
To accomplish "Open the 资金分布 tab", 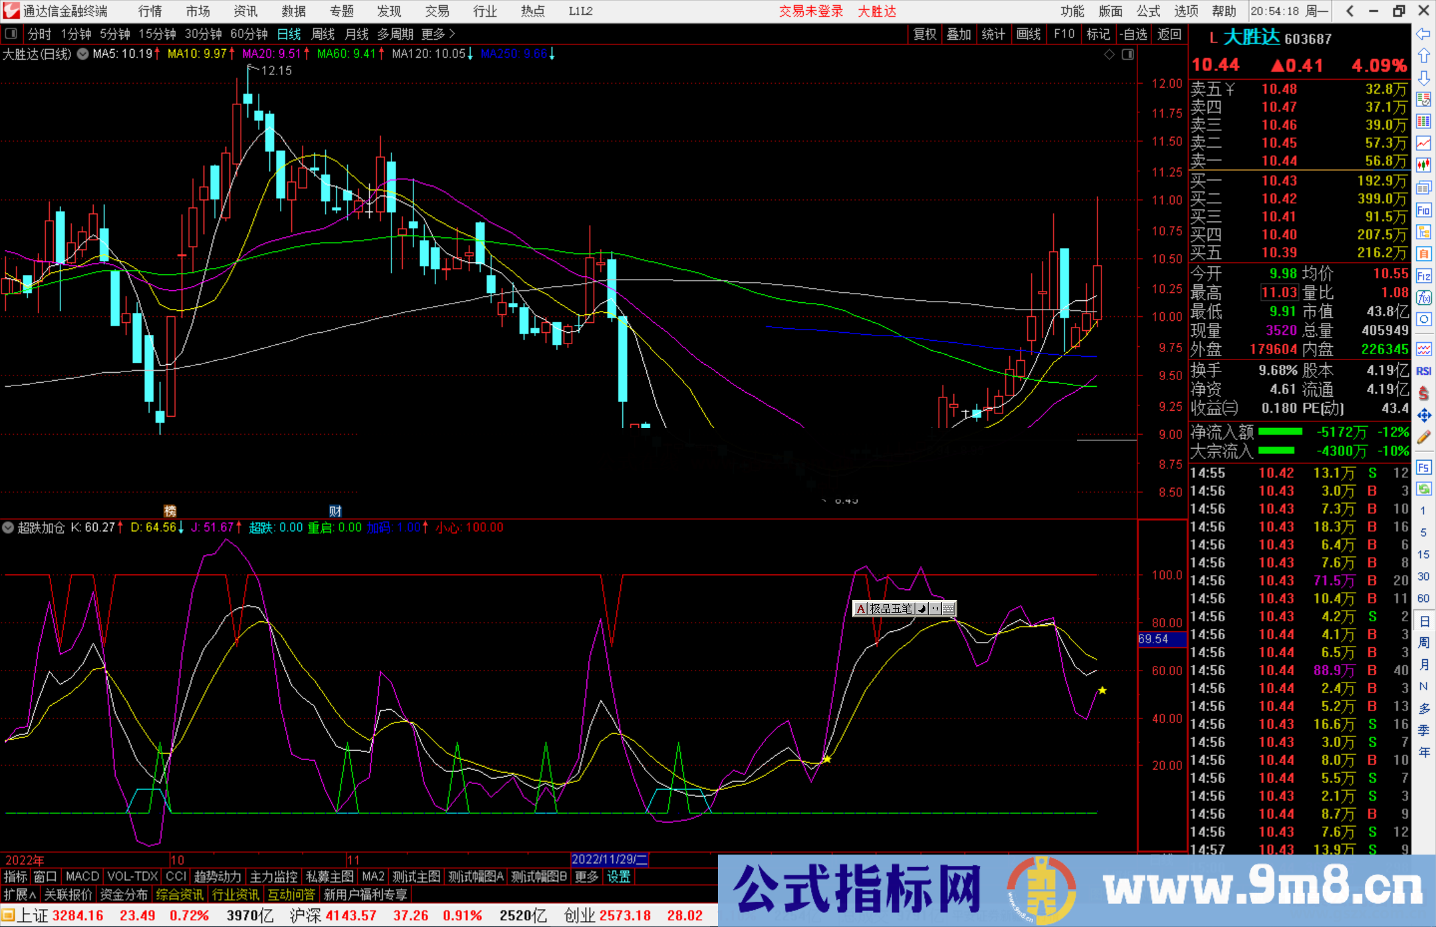I will pyautogui.click(x=124, y=894).
